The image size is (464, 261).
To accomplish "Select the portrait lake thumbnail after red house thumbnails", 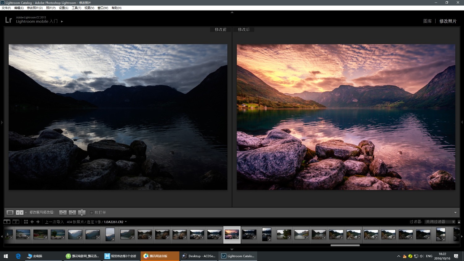I will point(110,234).
